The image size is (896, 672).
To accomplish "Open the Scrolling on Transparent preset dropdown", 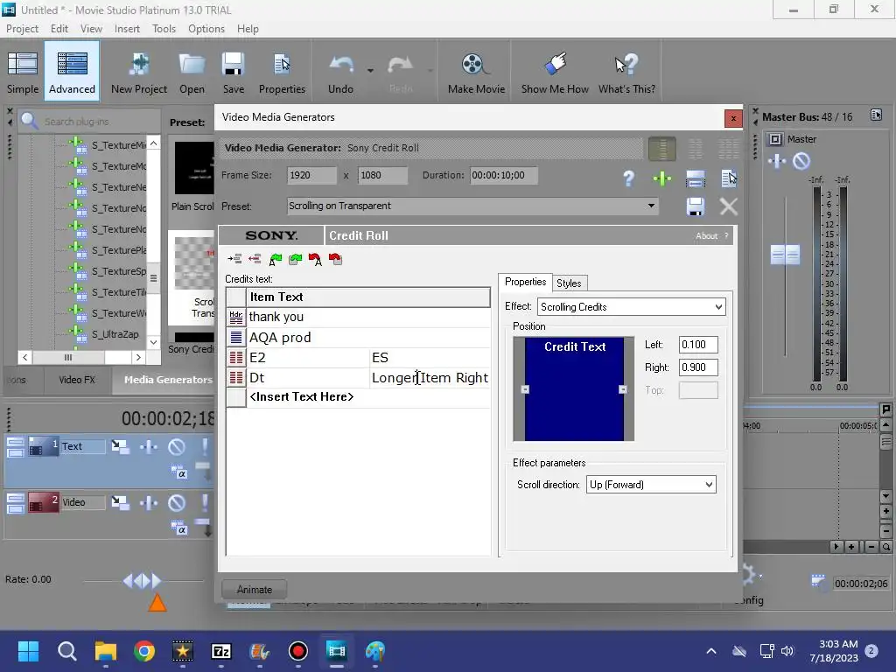I will 651,206.
